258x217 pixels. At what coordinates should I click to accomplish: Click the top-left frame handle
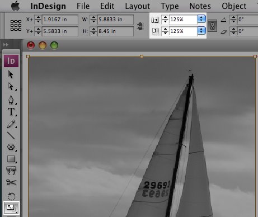coord(28,56)
